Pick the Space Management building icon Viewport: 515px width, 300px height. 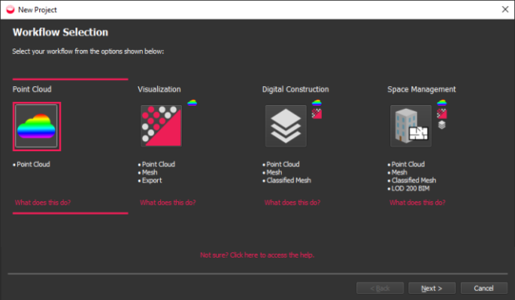(x=411, y=126)
